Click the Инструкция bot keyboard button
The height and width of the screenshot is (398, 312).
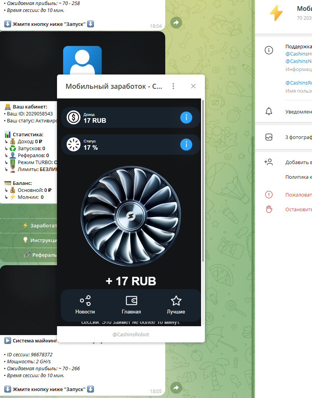pyautogui.click(x=29, y=240)
